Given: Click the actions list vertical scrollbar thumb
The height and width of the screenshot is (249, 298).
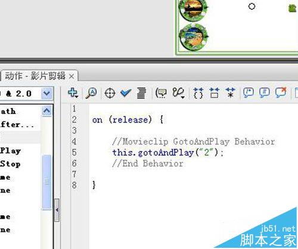Looking at the screenshot, I should pyautogui.click(x=47, y=182).
